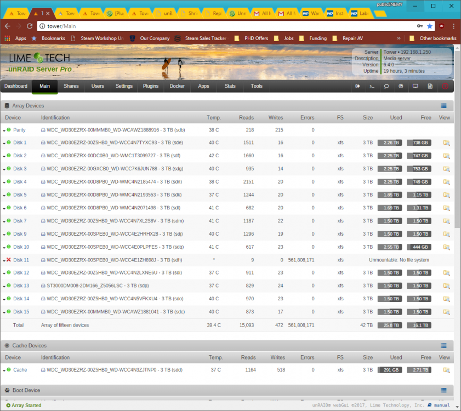Open the Steam Sales Tracker bookmark

(201, 38)
